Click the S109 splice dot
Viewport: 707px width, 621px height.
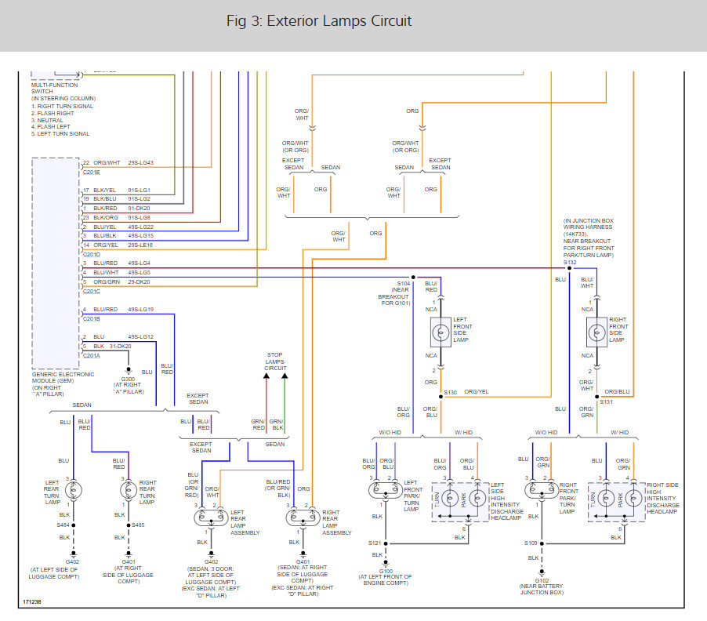(x=542, y=543)
